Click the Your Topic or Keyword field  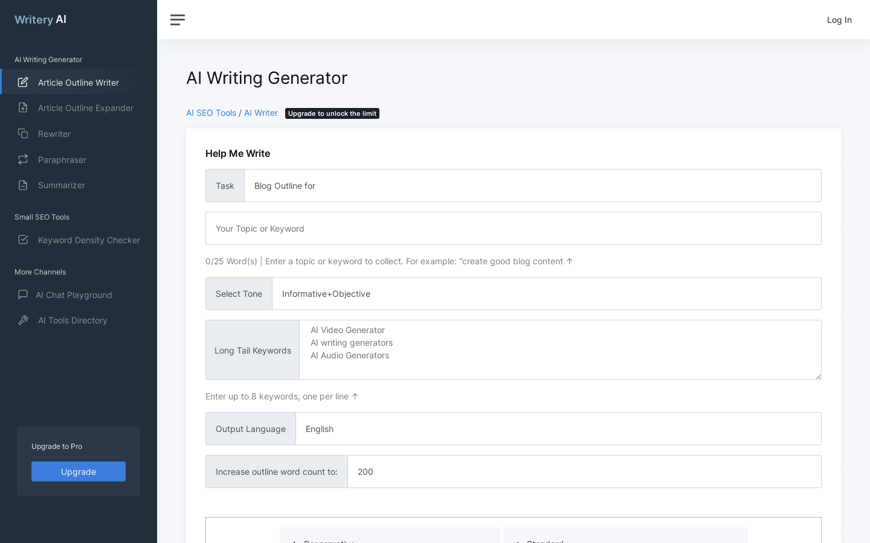514,228
